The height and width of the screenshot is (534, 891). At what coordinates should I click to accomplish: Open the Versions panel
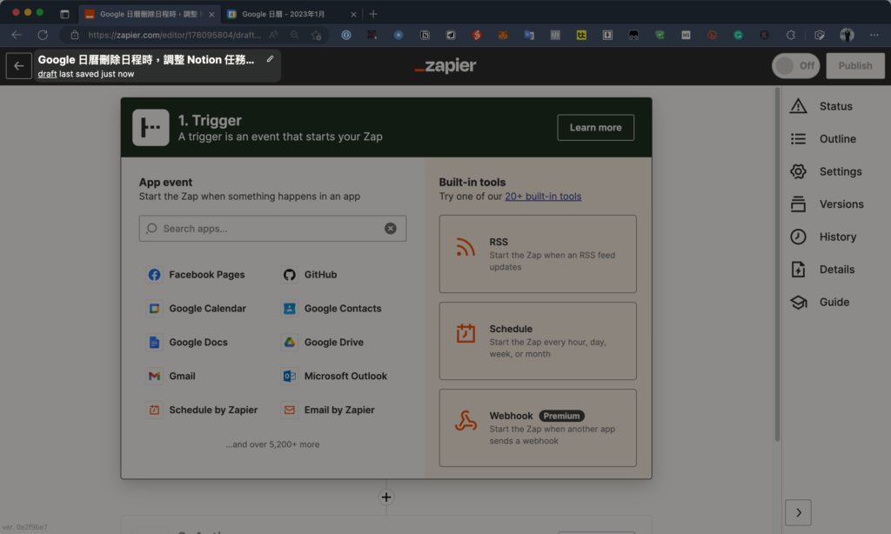827,204
